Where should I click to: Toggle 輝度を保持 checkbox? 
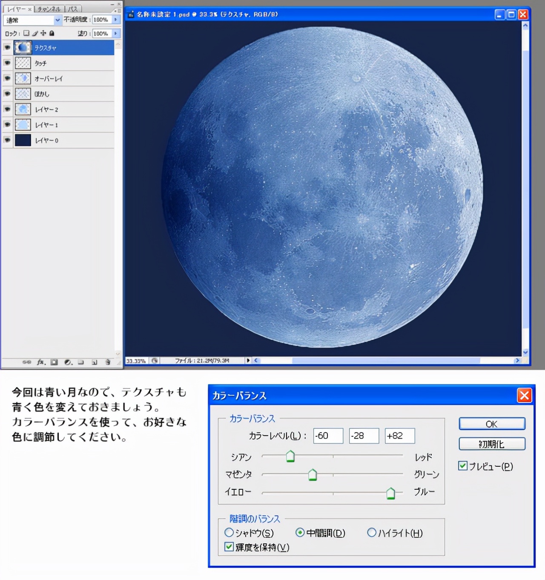(229, 547)
